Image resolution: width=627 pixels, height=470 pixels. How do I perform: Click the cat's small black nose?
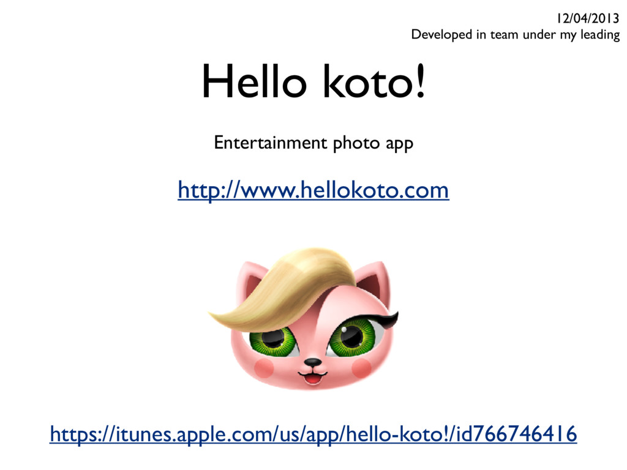pyautogui.click(x=312, y=363)
